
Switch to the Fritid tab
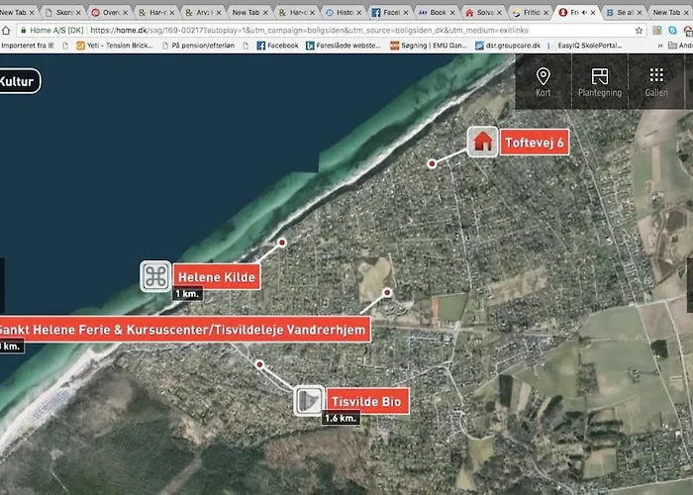coord(529,13)
